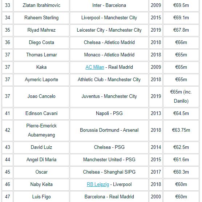Viewport: 202px width, 202px height.
Task: Click the Kaka player cell
Action: (x=41, y=67)
